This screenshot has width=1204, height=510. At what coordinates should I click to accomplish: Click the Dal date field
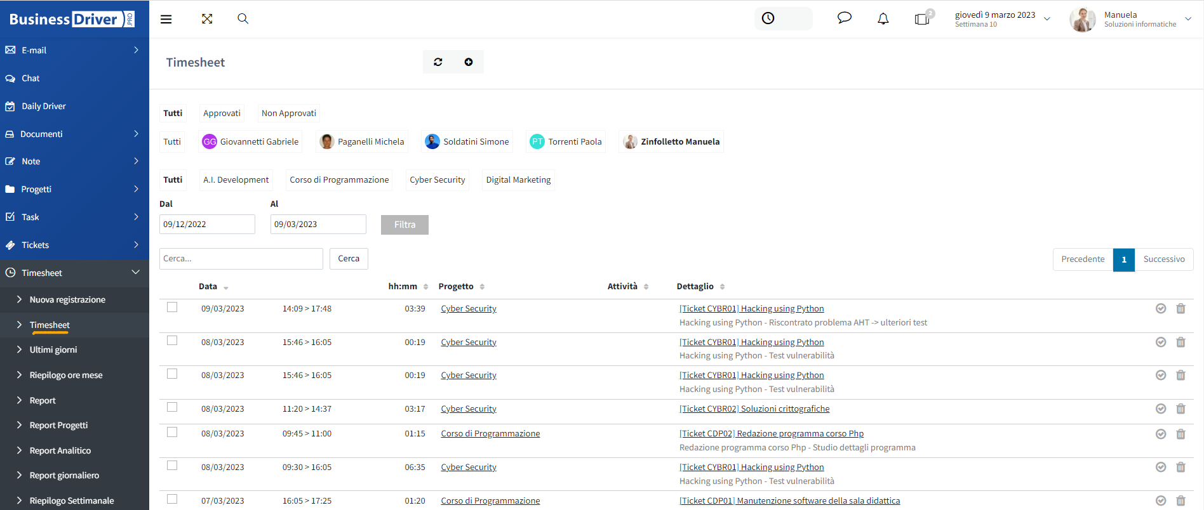tap(207, 224)
